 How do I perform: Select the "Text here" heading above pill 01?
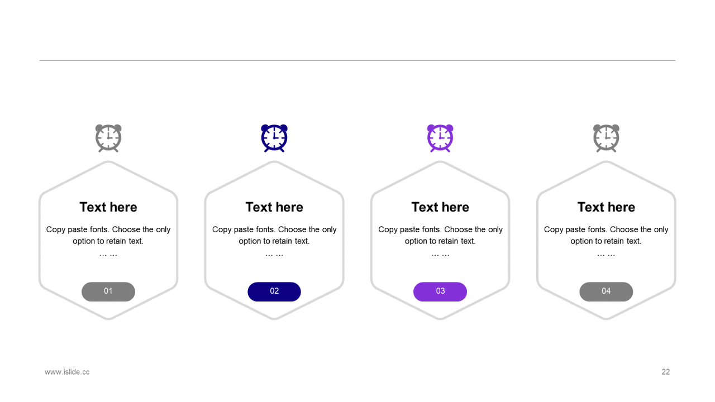[x=108, y=207]
